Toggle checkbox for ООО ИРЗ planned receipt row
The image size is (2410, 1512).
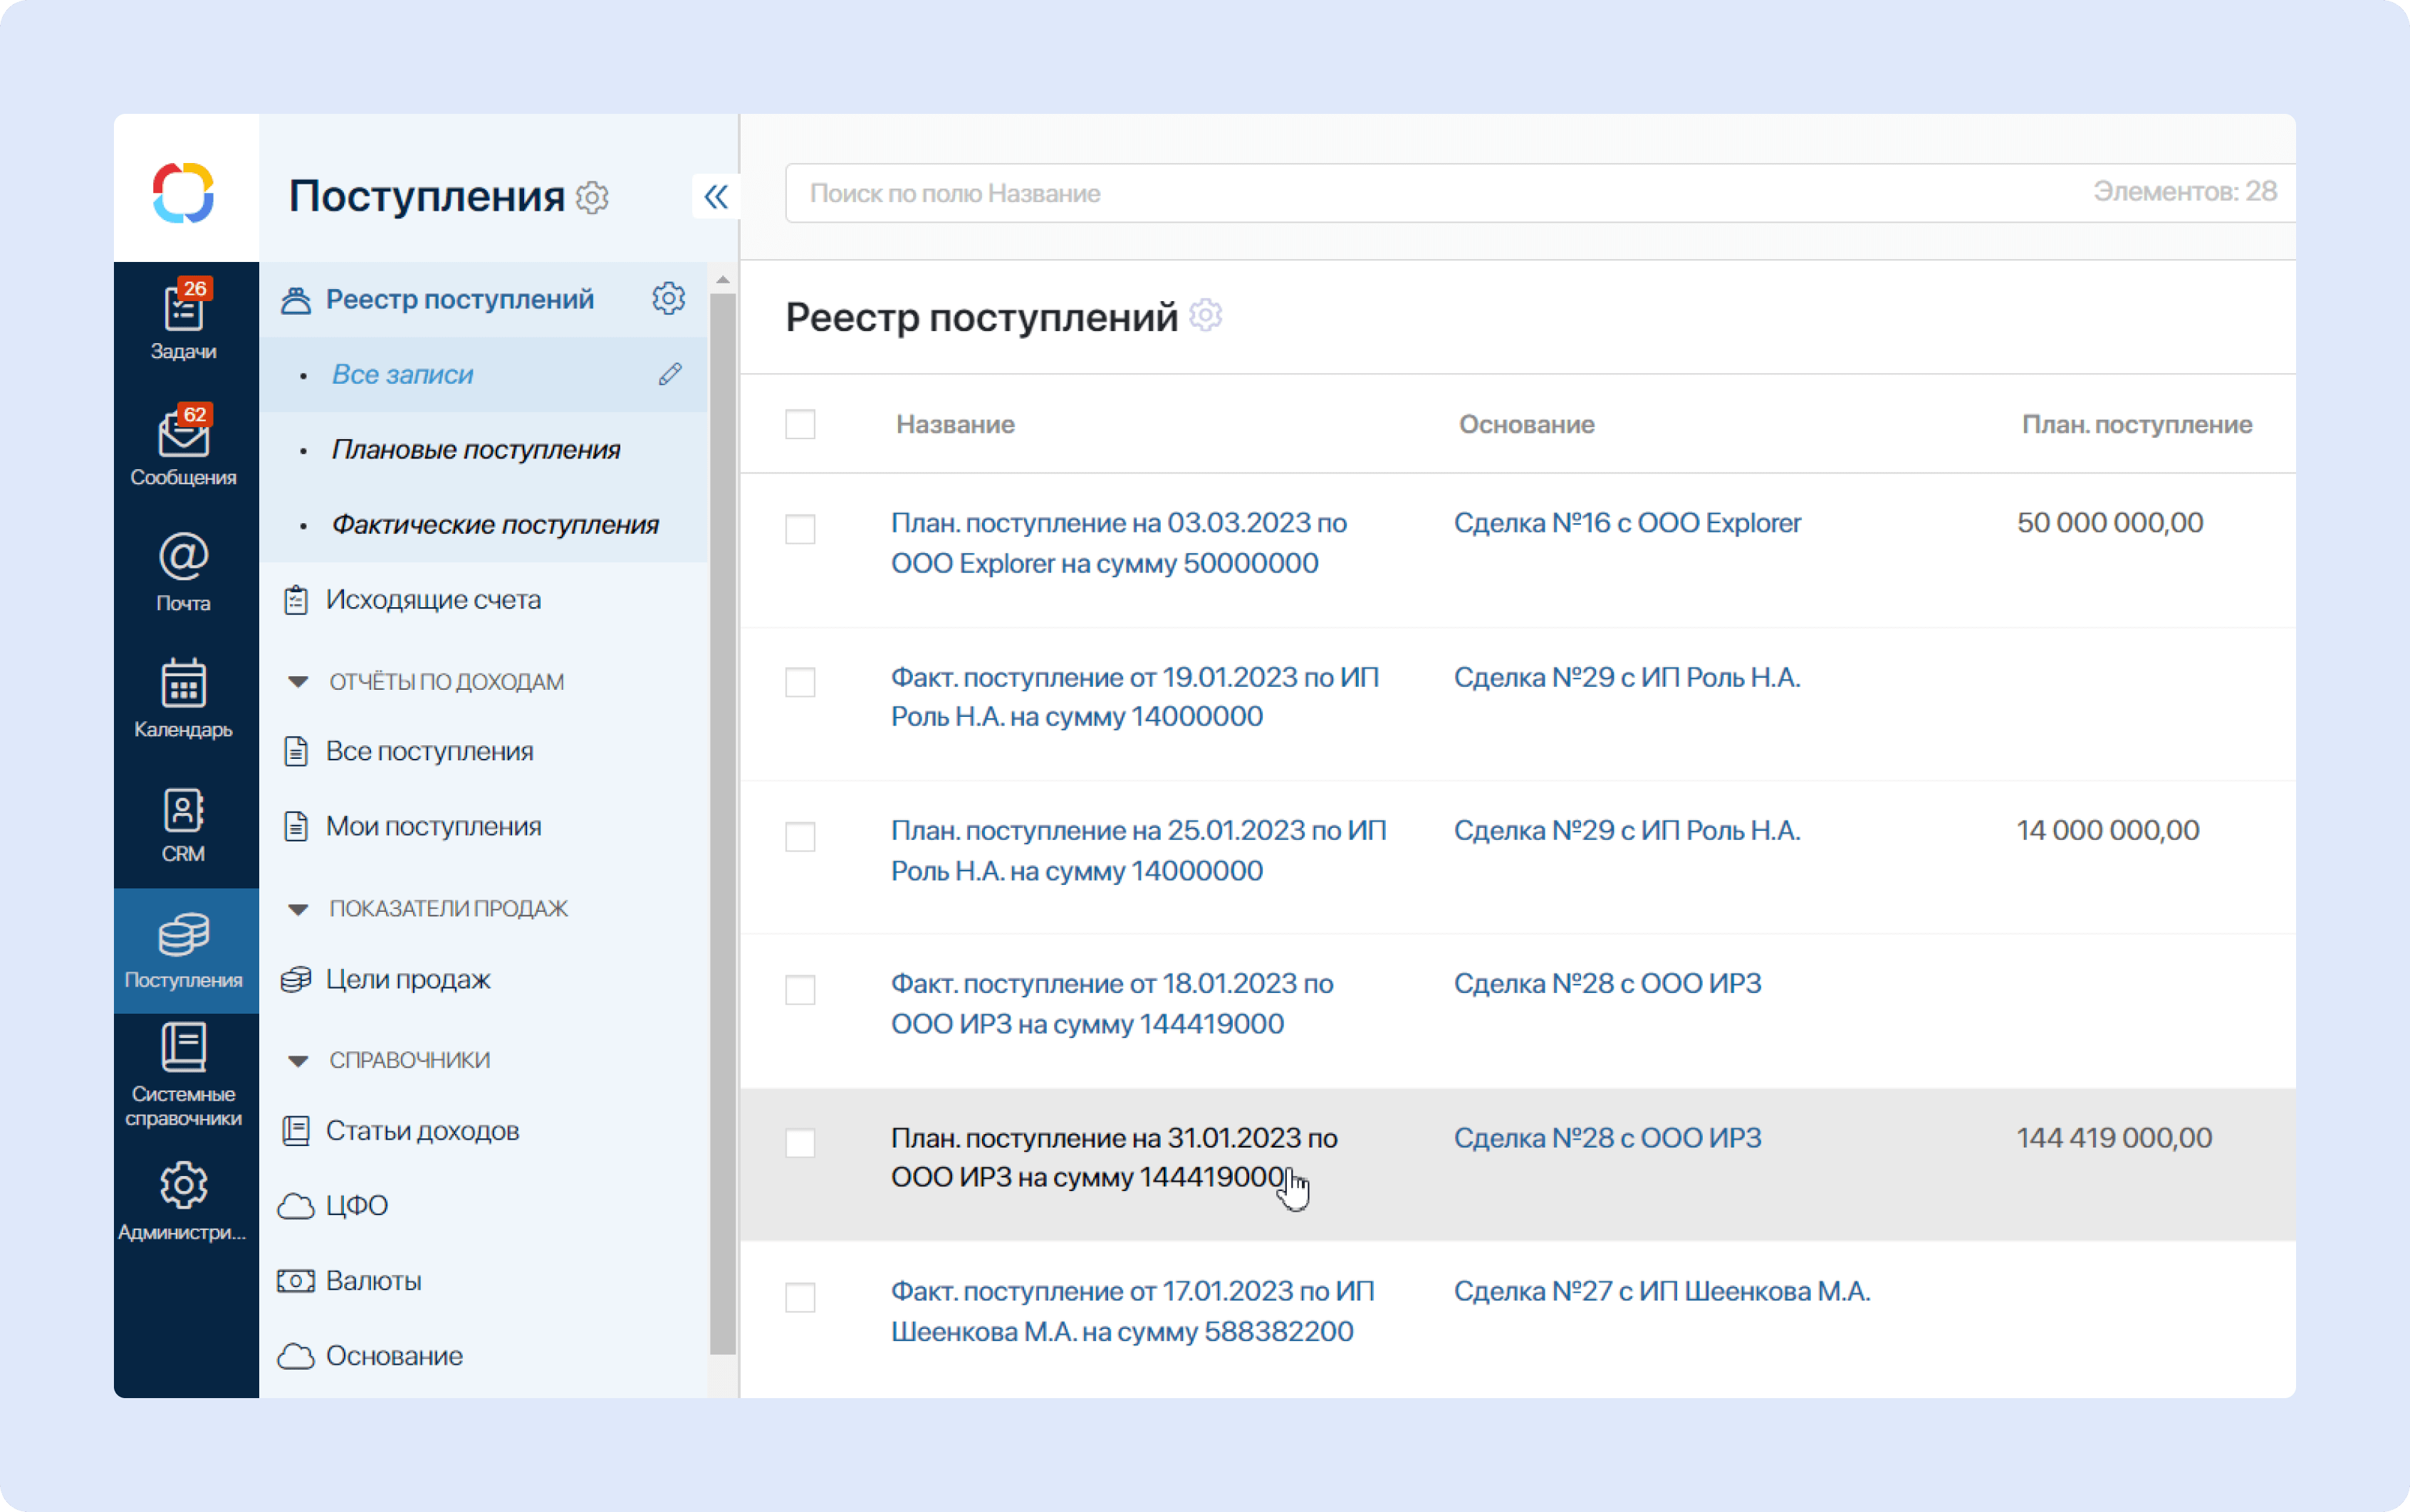point(802,1141)
